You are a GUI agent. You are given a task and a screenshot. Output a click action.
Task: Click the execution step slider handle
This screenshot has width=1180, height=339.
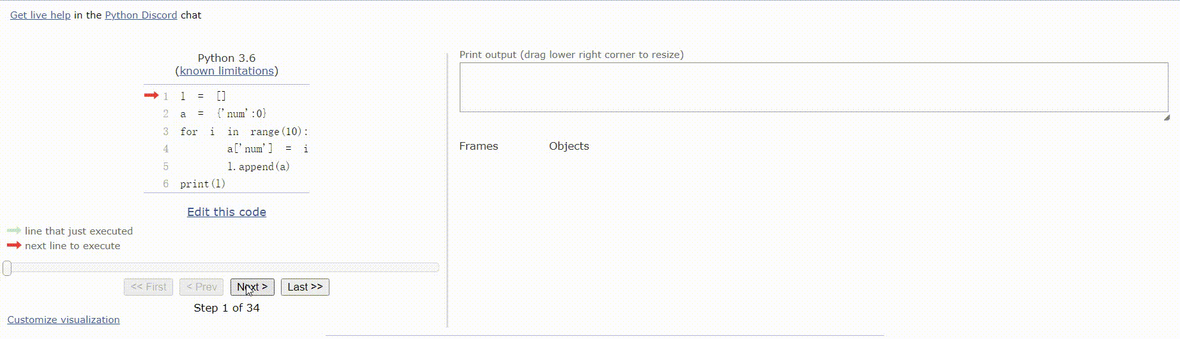[7, 268]
